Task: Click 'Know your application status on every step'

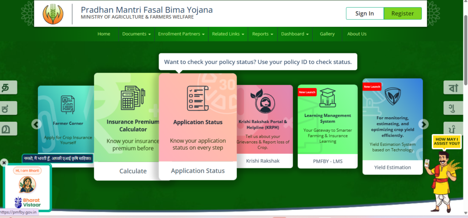Action: [197, 144]
